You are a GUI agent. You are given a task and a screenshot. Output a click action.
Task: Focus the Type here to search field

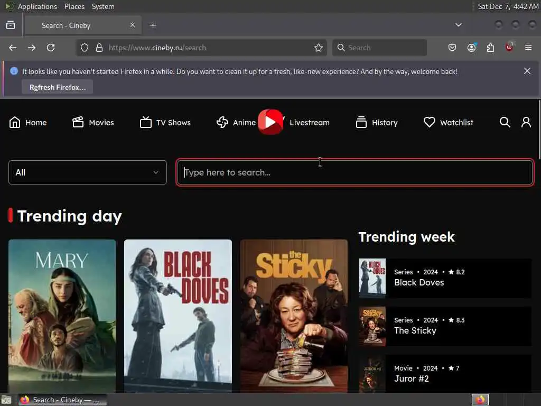point(355,172)
